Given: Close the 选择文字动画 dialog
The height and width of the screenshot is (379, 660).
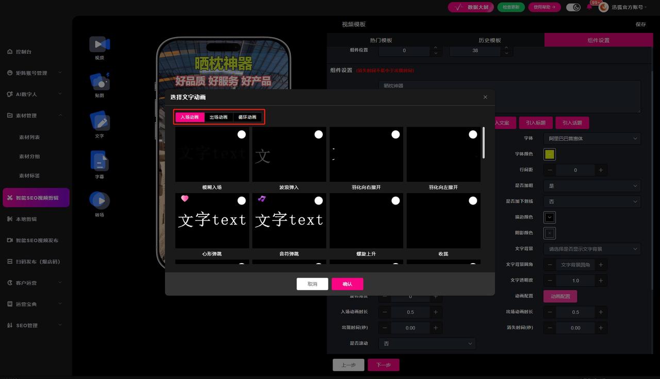Looking at the screenshot, I should point(485,97).
